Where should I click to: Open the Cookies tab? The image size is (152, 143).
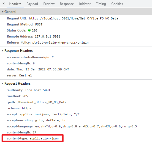point(117,4)
